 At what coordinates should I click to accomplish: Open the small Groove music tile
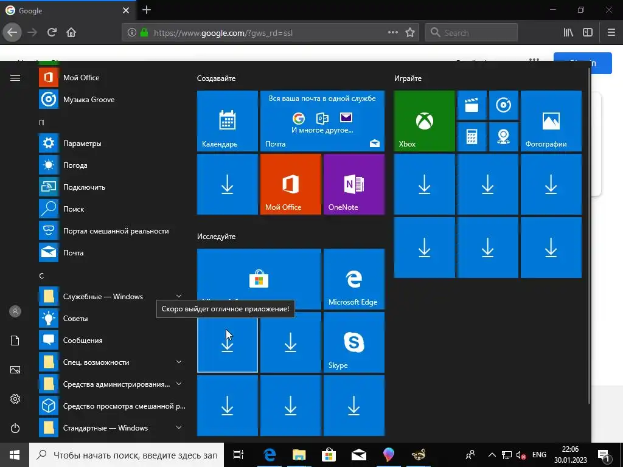tap(503, 105)
